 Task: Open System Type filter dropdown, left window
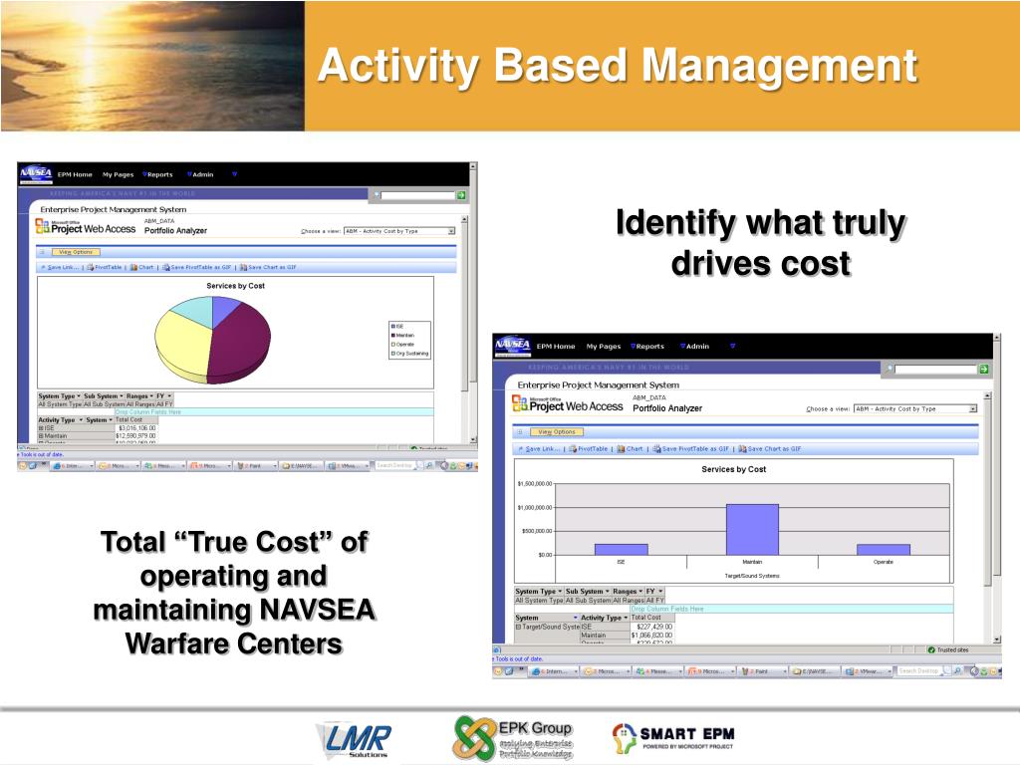(x=79, y=396)
